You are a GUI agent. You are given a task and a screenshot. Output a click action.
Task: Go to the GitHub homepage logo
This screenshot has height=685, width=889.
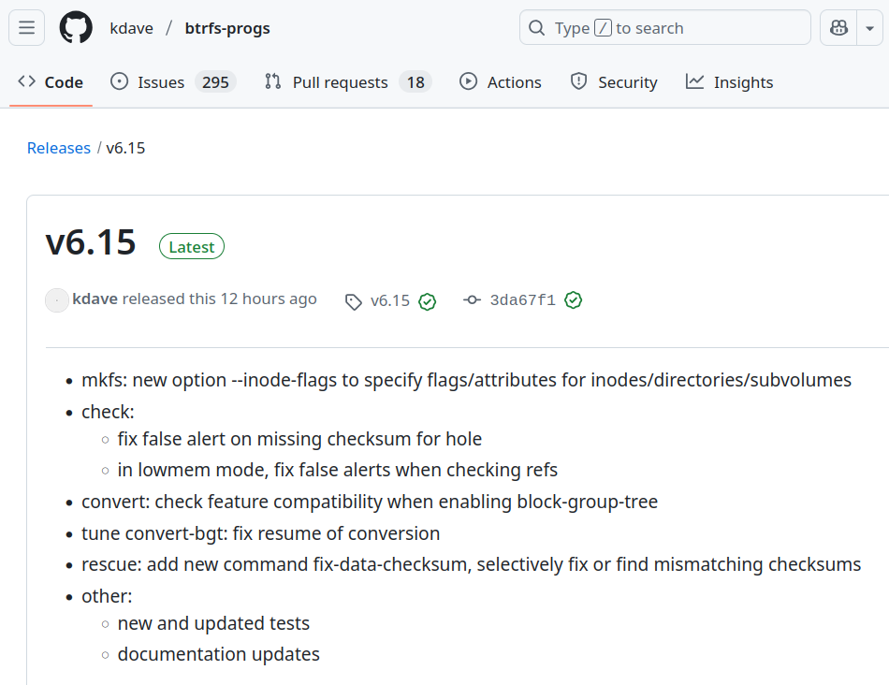click(76, 27)
